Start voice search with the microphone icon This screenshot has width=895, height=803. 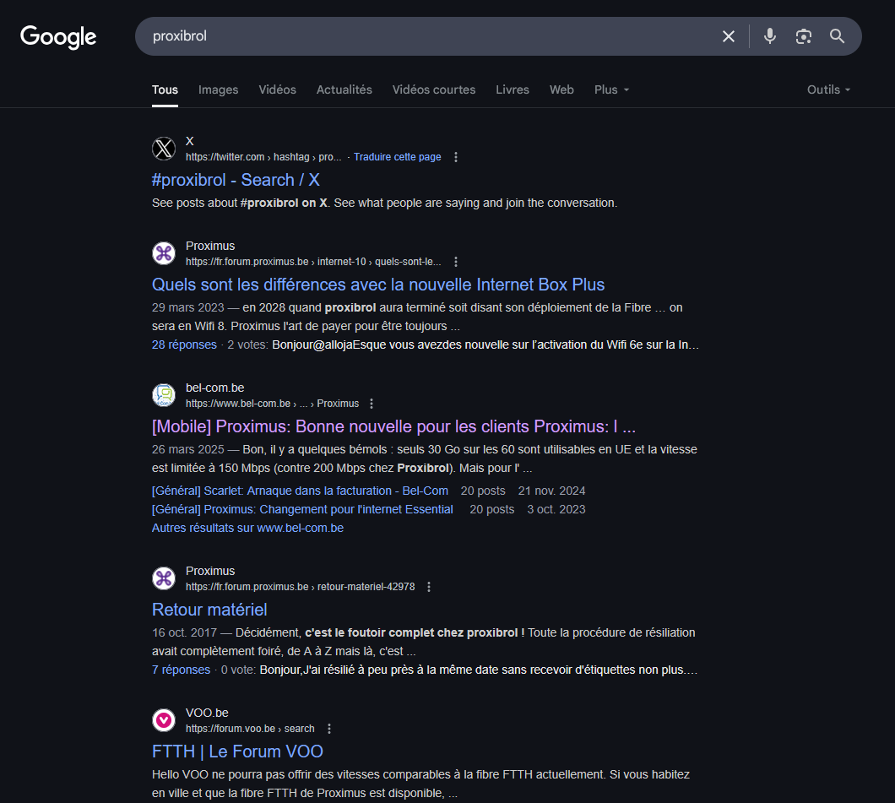coord(770,36)
